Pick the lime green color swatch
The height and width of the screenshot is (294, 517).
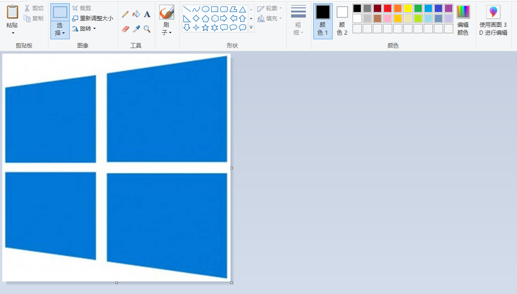[418, 18]
